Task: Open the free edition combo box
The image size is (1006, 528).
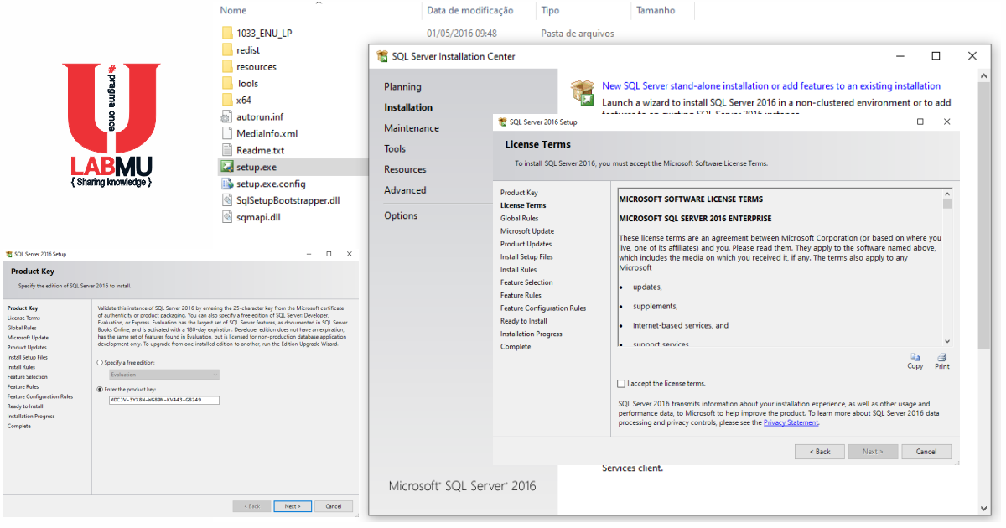Action: coord(163,375)
